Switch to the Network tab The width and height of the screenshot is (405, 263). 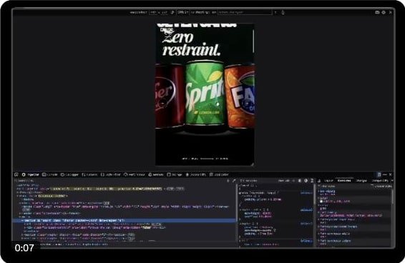click(x=89, y=174)
